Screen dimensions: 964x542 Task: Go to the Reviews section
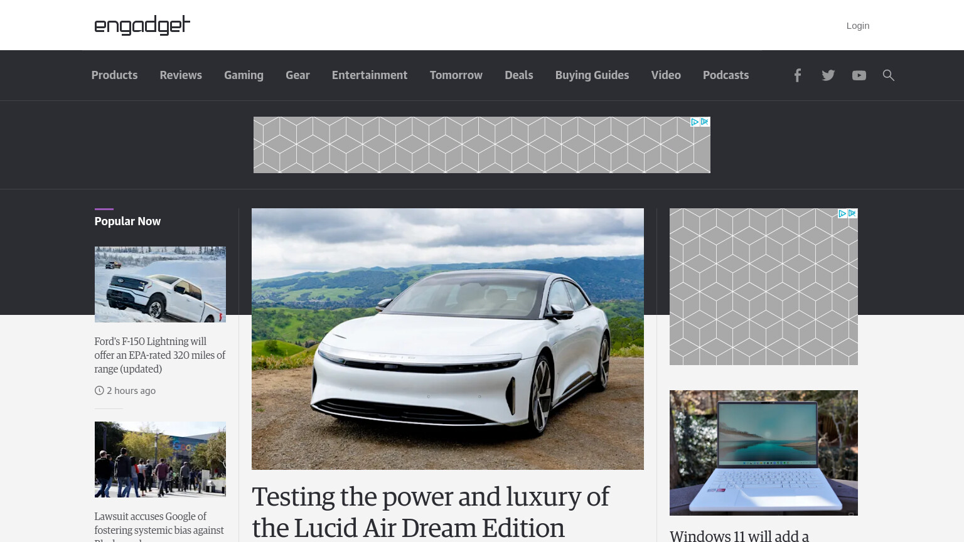tap(181, 75)
